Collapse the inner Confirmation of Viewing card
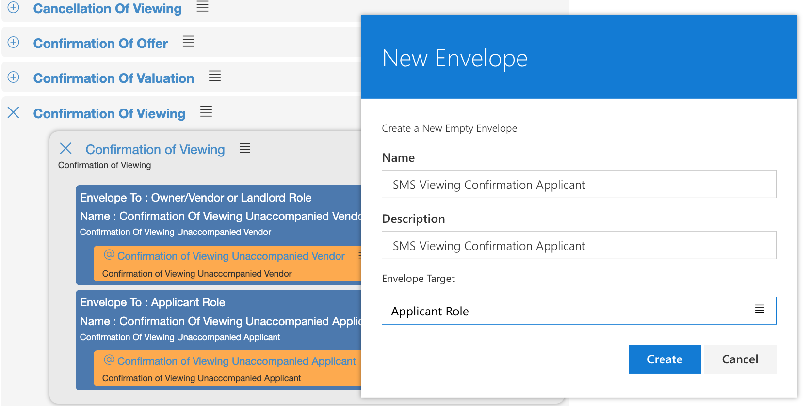 click(x=66, y=148)
